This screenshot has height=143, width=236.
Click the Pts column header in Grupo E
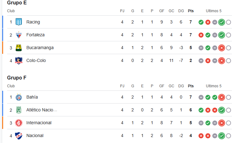(191, 11)
